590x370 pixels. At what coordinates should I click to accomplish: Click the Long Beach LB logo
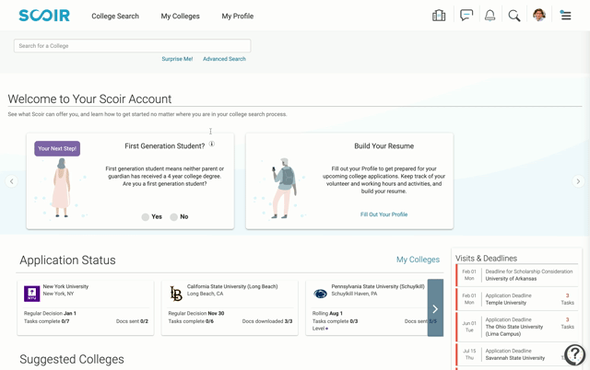[x=176, y=294]
